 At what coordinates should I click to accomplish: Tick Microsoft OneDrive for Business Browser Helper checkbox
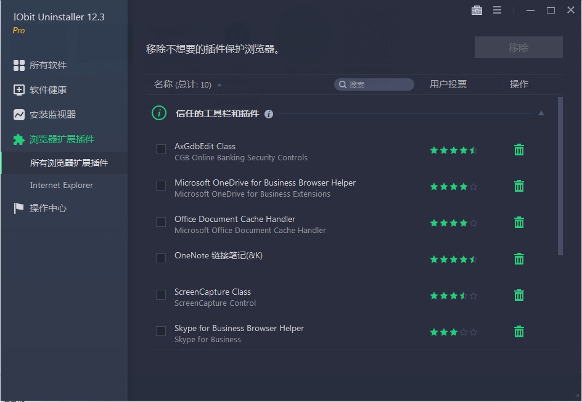tap(161, 186)
